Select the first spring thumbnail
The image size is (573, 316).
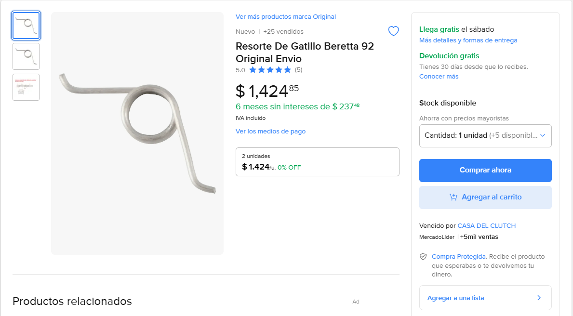click(26, 26)
